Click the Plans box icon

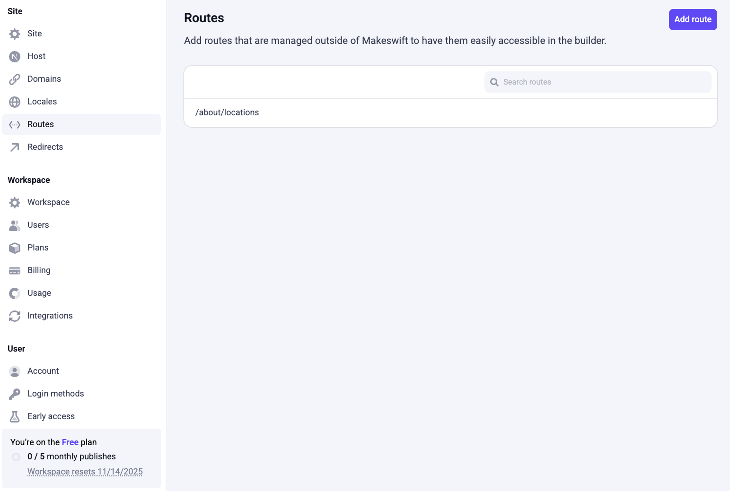coord(15,248)
